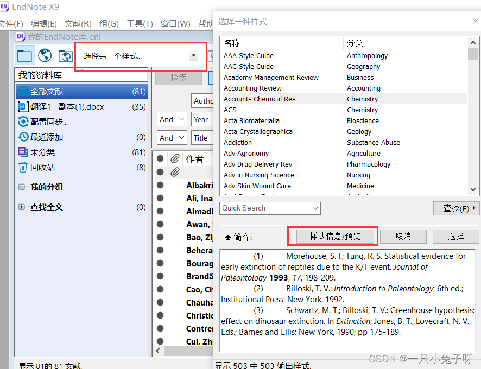Open the 组(G) menu
481x369 pixels.
click(109, 24)
